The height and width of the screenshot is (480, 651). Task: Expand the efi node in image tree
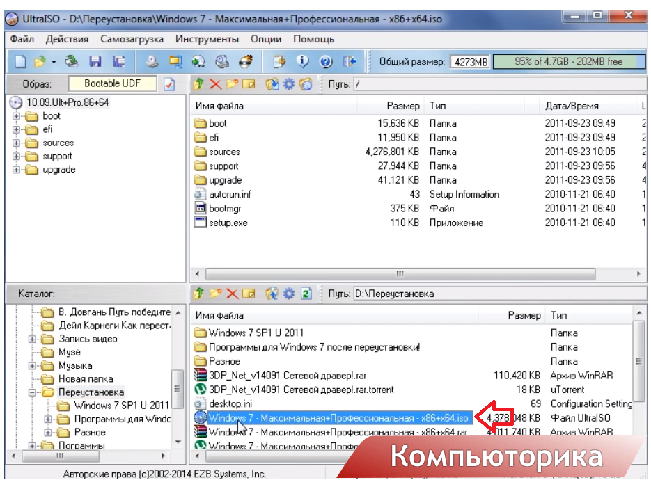pos(16,129)
